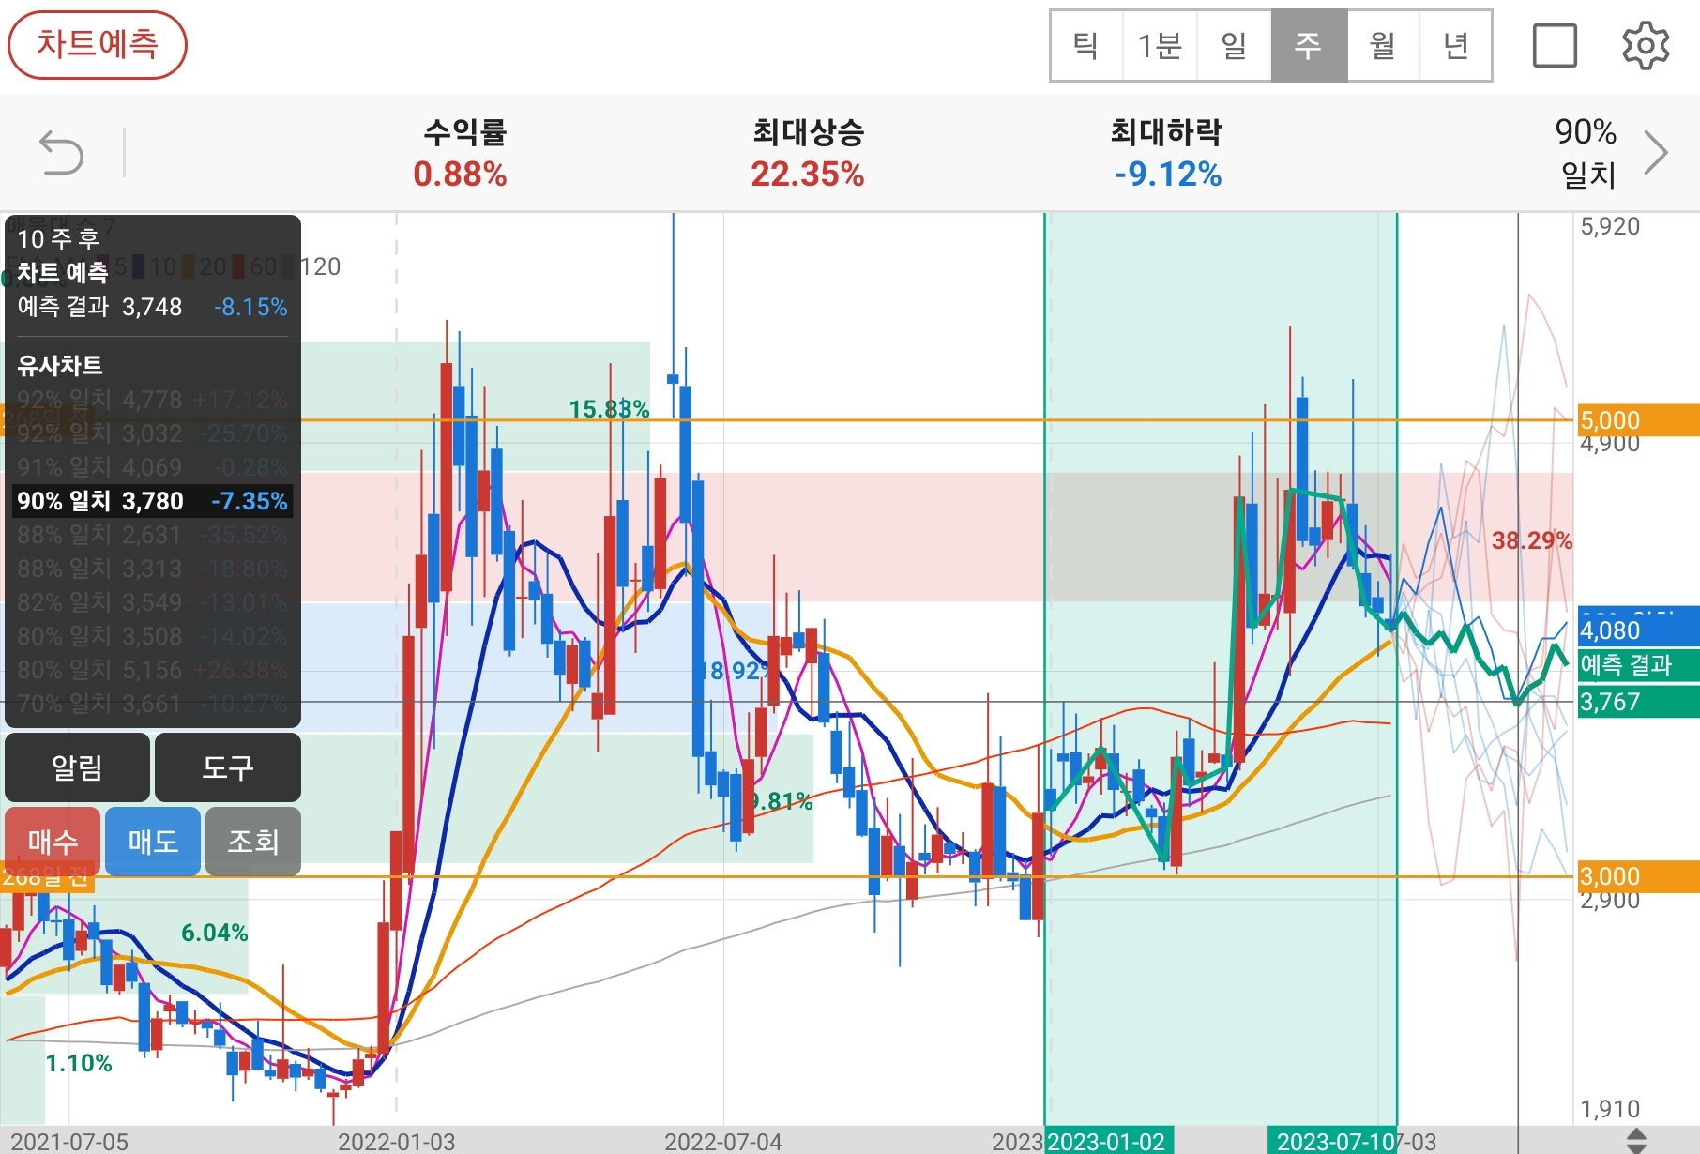This screenshot has width=1700, height=1154.
Task: Switch to 년 yearly timeframe
Action: (1455, 46)
